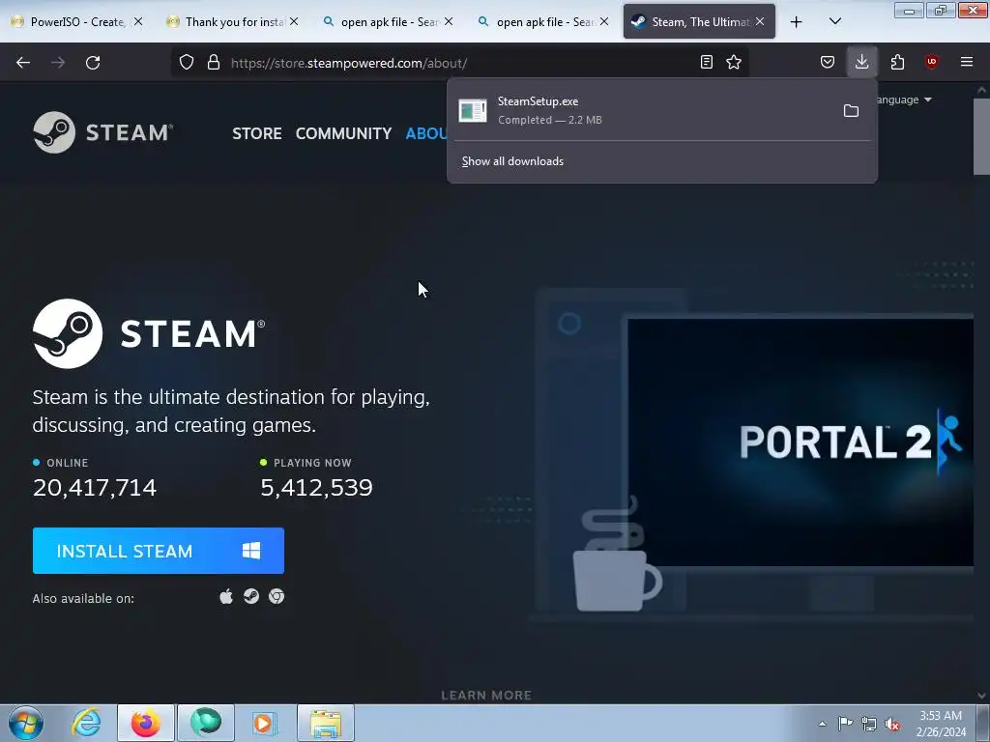Image resolution: width=990 pixels, height=742 pixels.
Task: Open Firefox from the taskbar
Action: pos(146,723)
